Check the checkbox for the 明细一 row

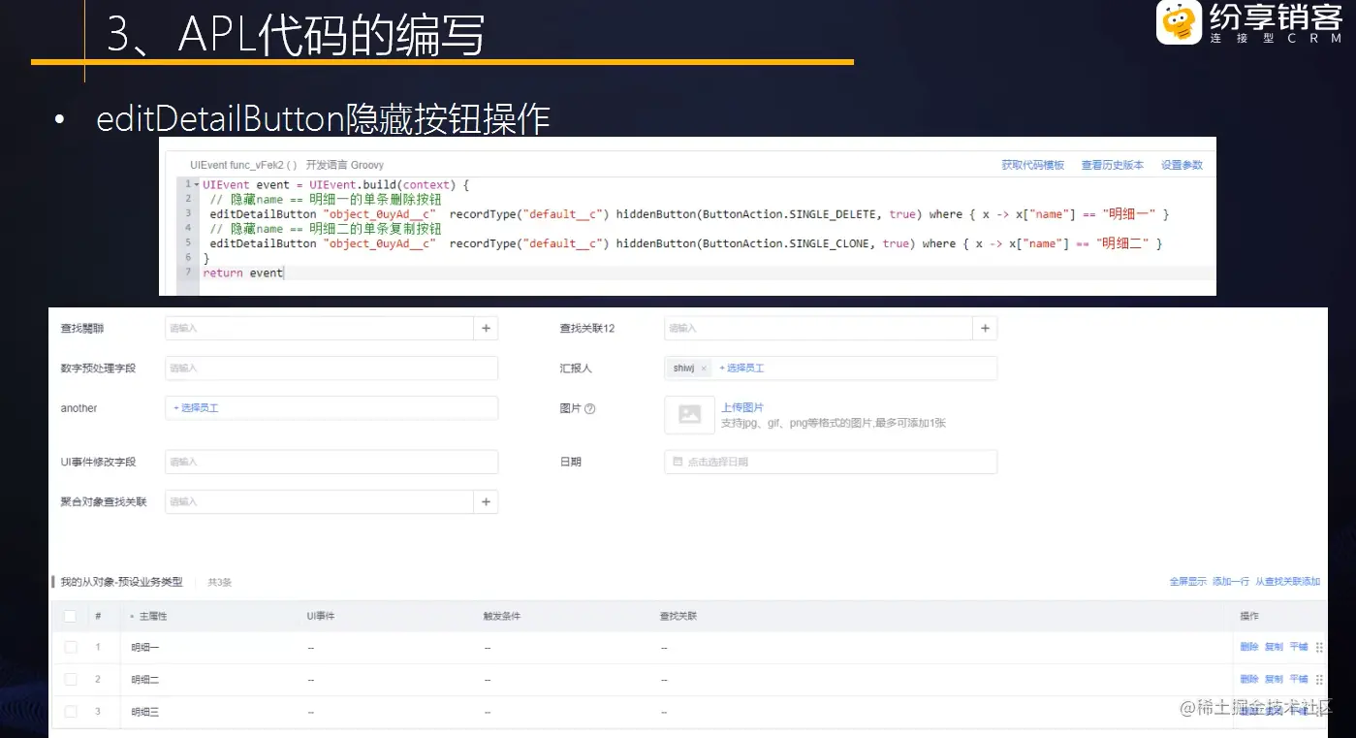(x=71, y=647)
